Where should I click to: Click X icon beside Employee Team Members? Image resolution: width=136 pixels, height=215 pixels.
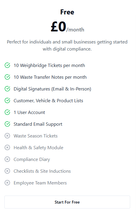coord(7,183)
